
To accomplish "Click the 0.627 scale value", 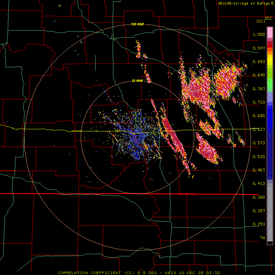I will (259, 130).
